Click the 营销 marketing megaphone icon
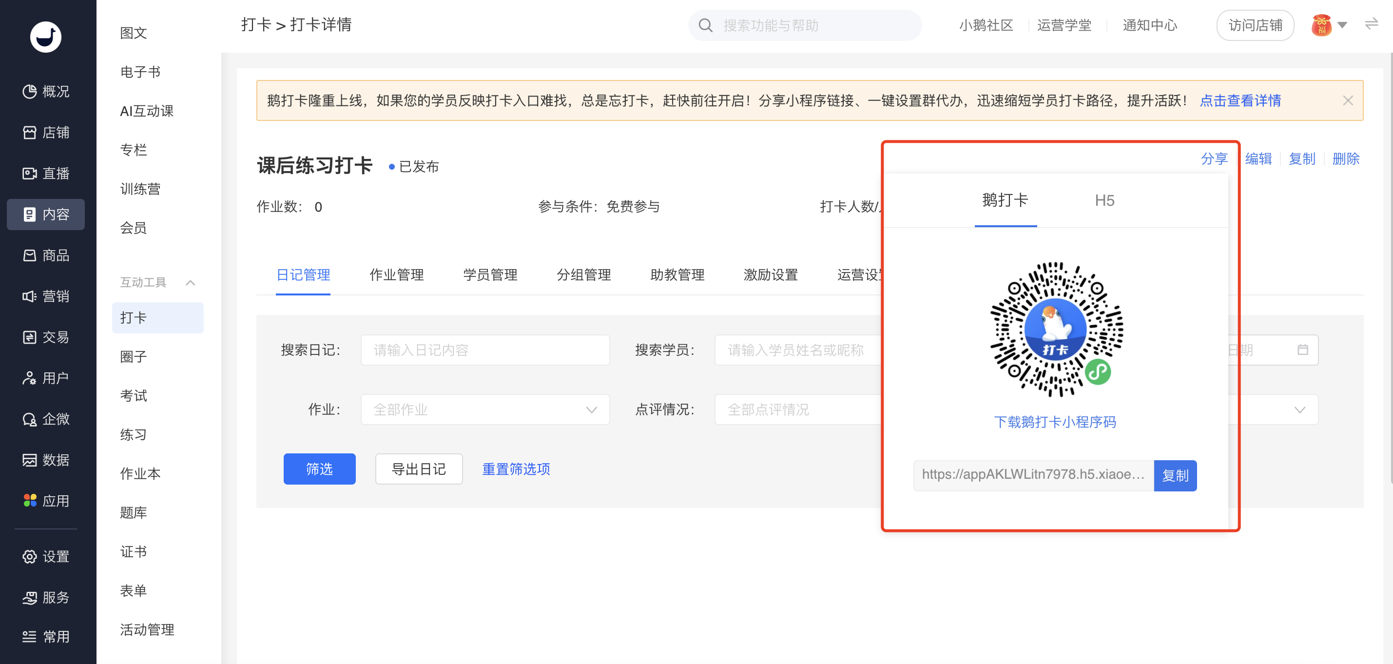1393x664 pixels. (29, 296)
